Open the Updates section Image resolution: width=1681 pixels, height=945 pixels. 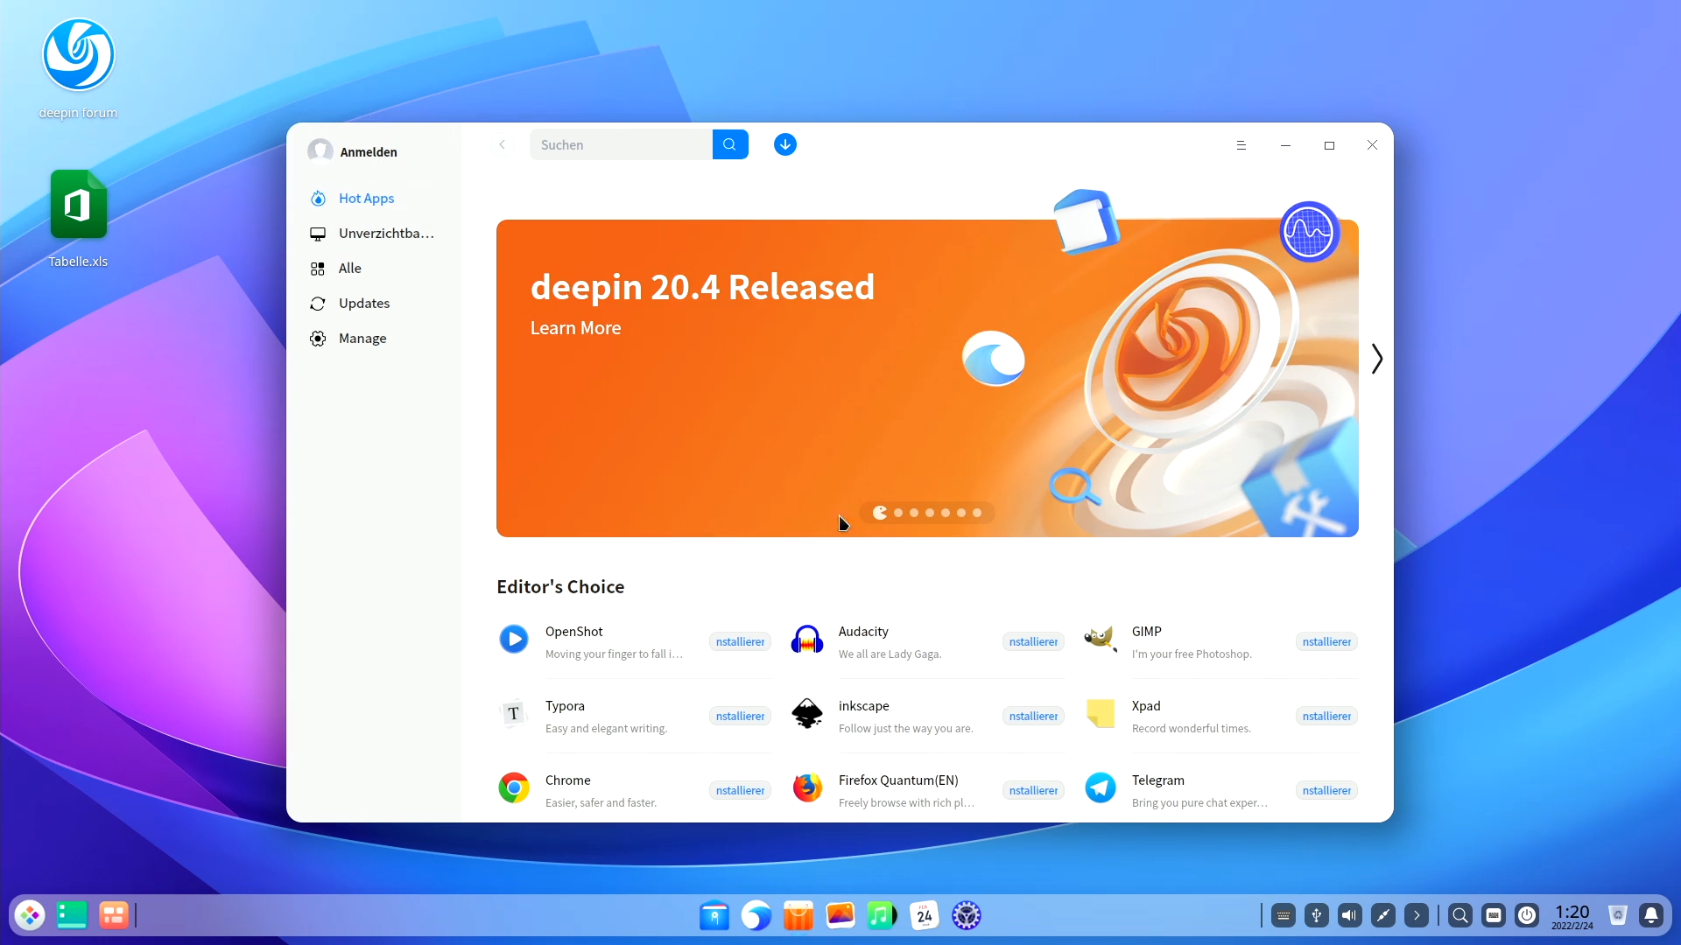(x=375, y=303)
